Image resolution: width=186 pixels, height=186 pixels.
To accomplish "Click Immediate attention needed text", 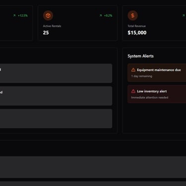I will [150, 98].
